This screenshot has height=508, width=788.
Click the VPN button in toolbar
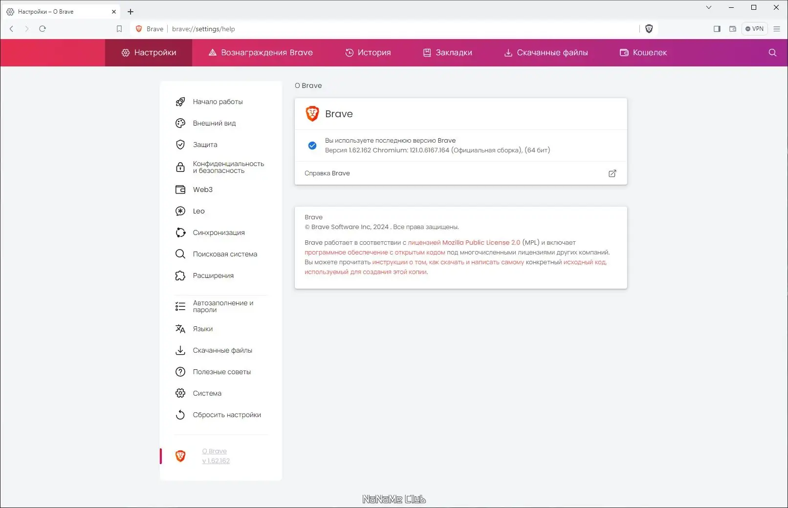click(x=755, y=29)
